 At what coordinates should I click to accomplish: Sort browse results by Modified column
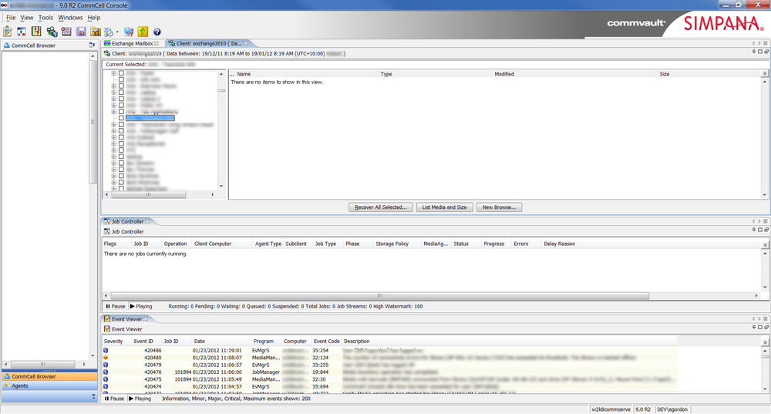click(x=504, y=74)
